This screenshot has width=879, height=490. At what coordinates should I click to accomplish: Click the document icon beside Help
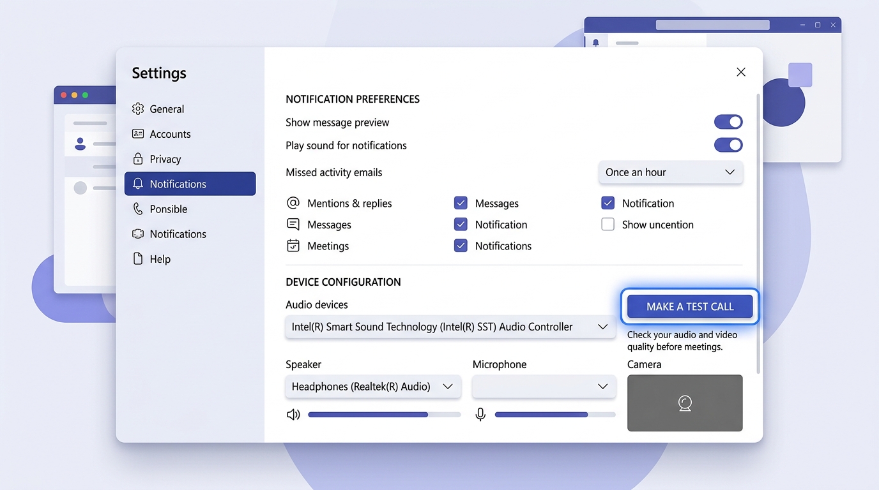[137, 259]
